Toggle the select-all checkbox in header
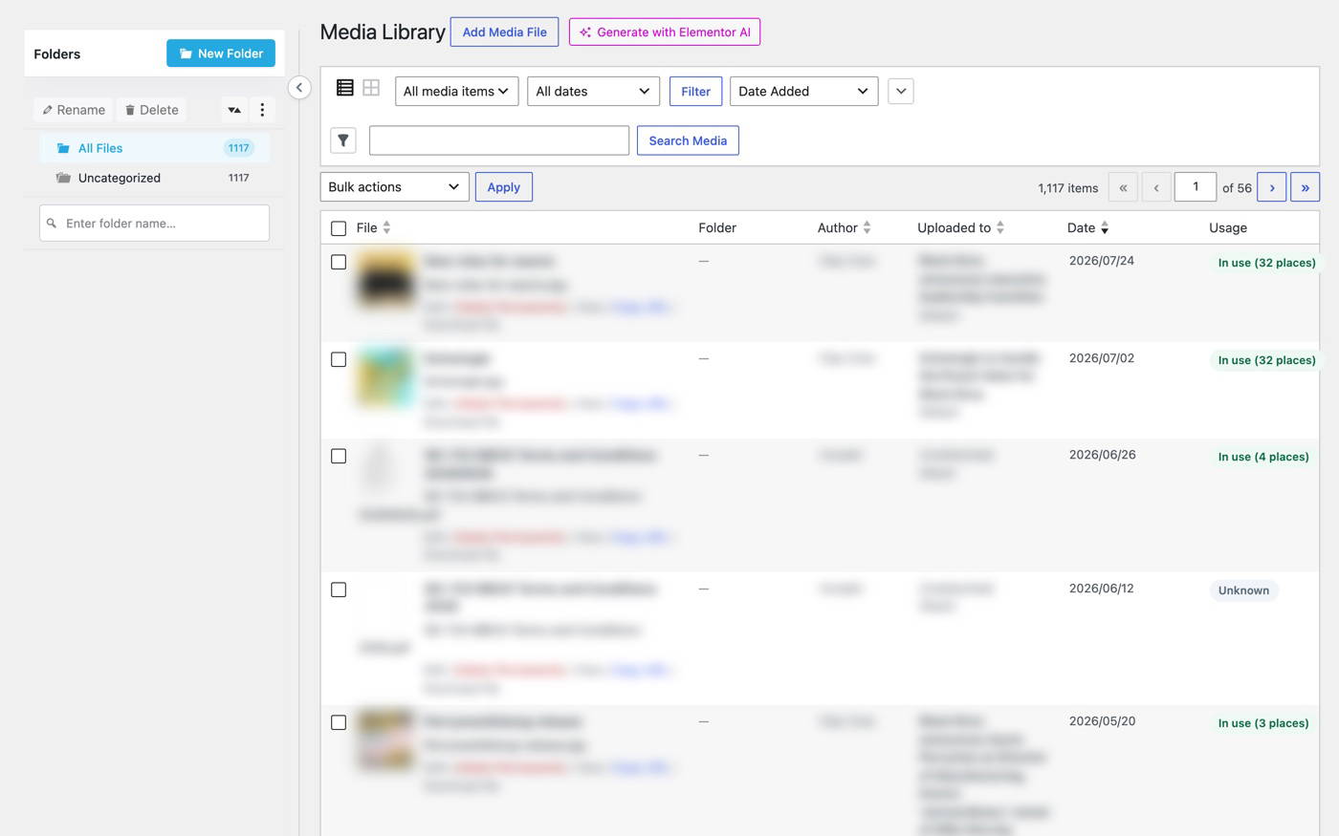Viewport: 1339px width, 836px height. coord(339,228)
